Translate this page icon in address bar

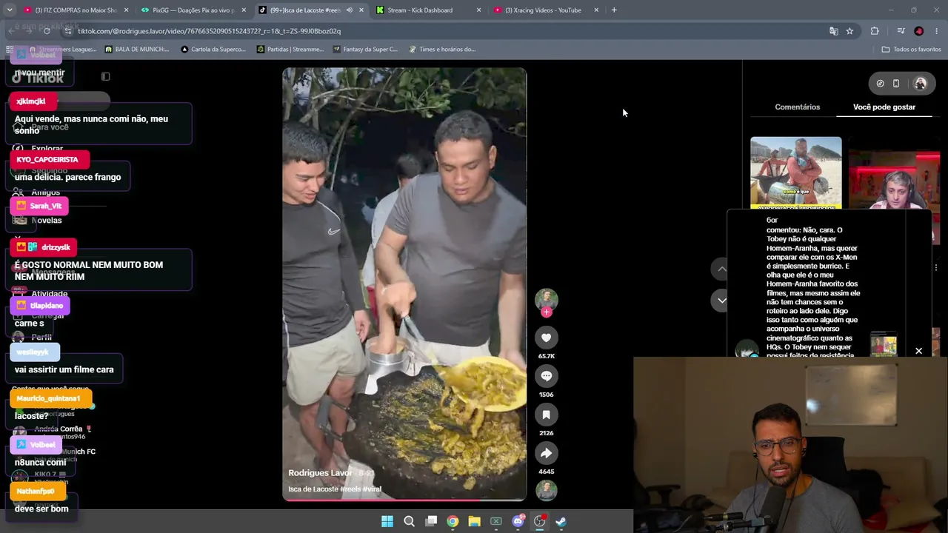tap(834, 31)
